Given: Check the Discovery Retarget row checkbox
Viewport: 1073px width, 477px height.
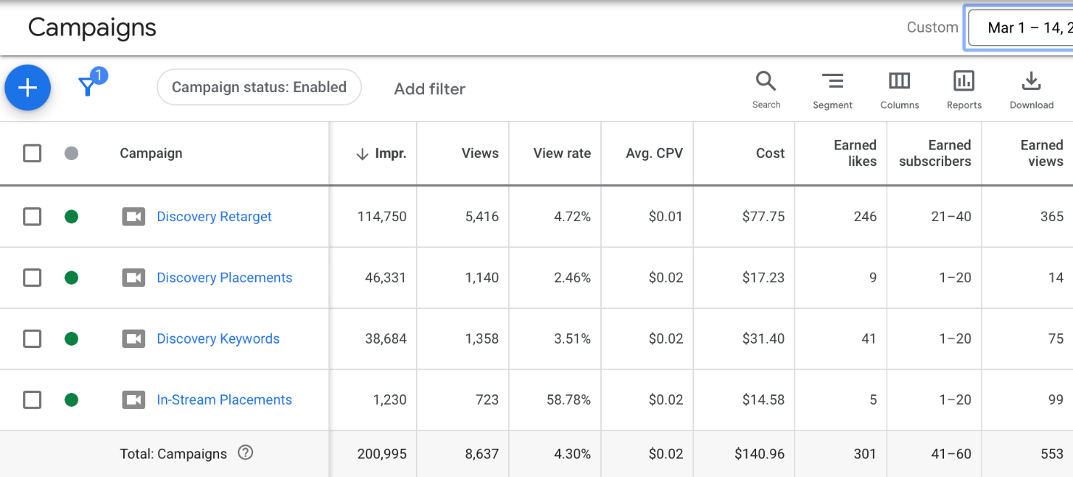Looking at the screenshot, I should point(32,217).
